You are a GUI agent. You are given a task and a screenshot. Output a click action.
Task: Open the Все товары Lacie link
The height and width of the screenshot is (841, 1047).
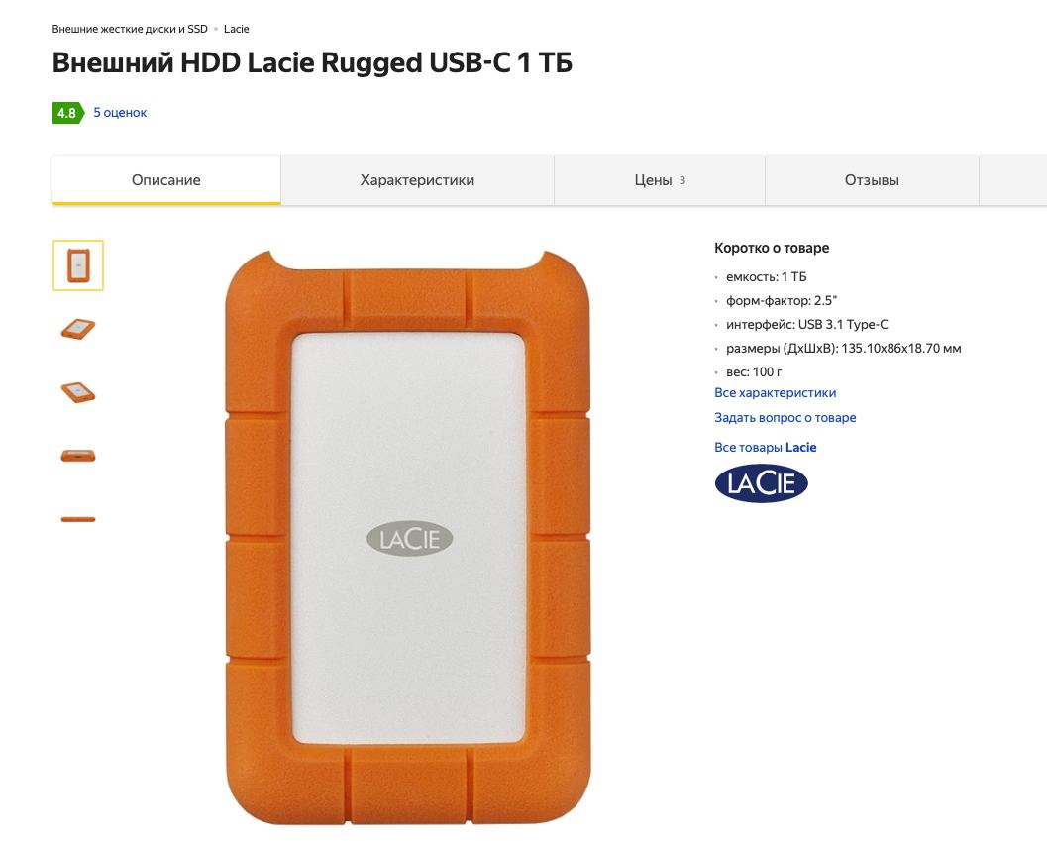pos(766,448)
